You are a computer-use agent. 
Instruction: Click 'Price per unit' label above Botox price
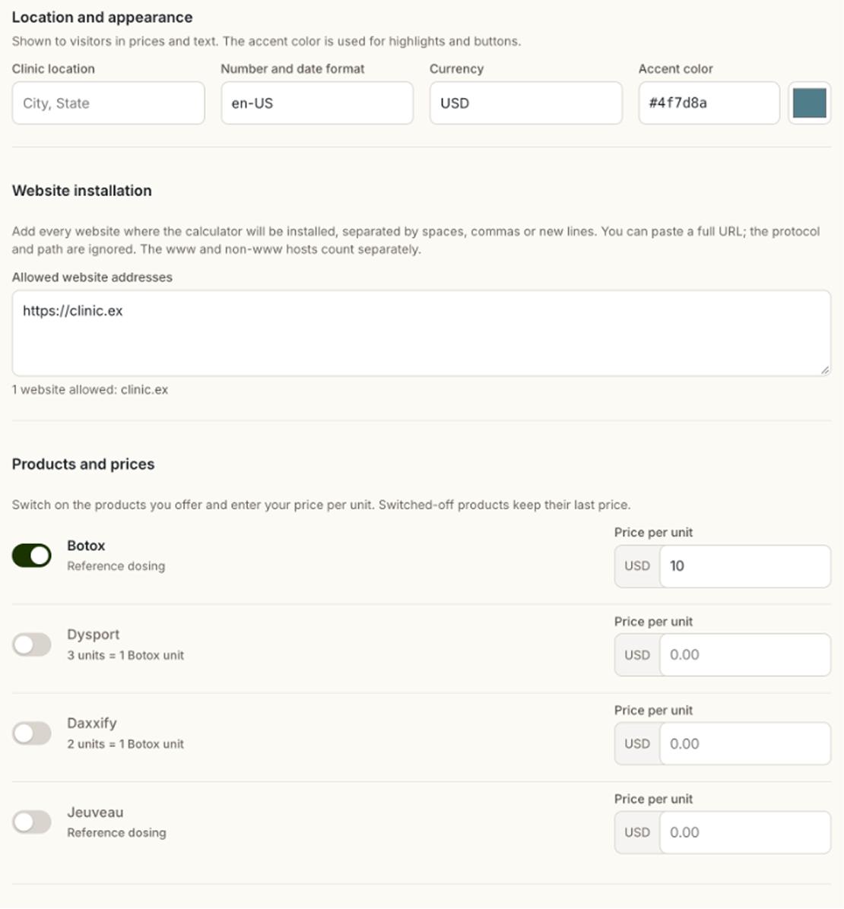653,532
